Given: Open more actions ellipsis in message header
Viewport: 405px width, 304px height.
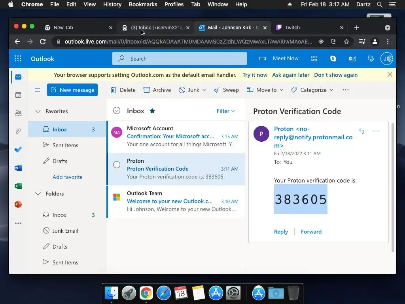Looking at the screenshot, I should point(376,131).
